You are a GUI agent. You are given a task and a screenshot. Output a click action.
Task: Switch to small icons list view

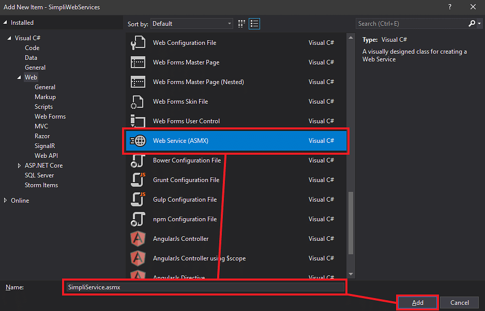pyautogui.click(x=254, y=24)
